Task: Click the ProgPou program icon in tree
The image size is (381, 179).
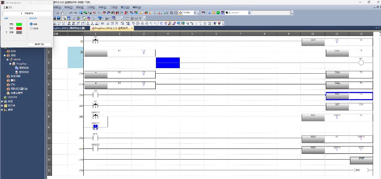Action: (14, 64)
